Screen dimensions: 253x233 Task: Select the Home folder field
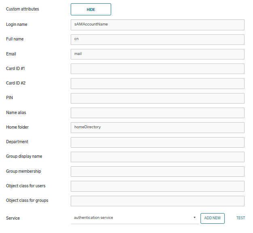(x=157, y=127)
